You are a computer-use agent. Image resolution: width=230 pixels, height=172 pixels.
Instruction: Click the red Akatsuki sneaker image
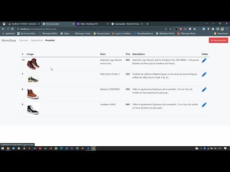pyautogui.click(x=33, y=64)
